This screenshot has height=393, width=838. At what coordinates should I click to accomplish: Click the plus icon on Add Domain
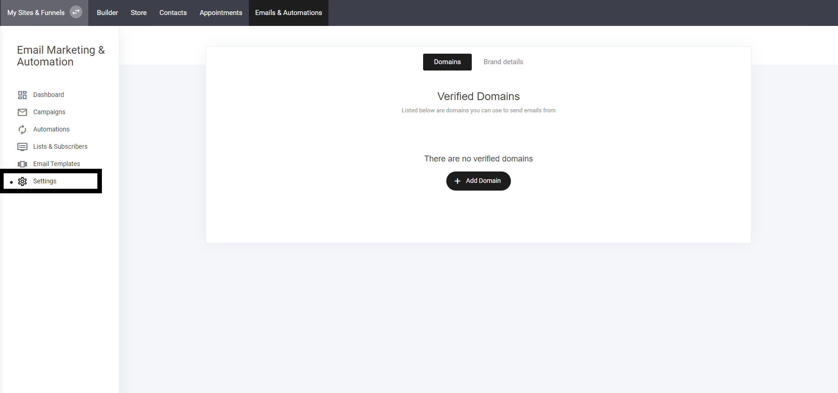458,181
